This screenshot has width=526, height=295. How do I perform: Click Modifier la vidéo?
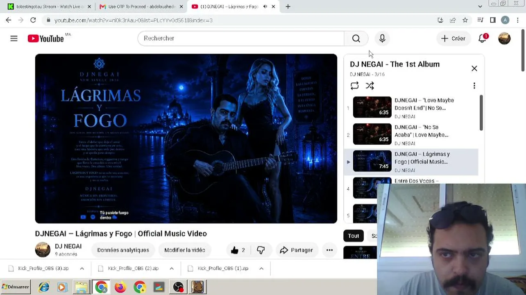pyautogui.click(x=185, y=250)
